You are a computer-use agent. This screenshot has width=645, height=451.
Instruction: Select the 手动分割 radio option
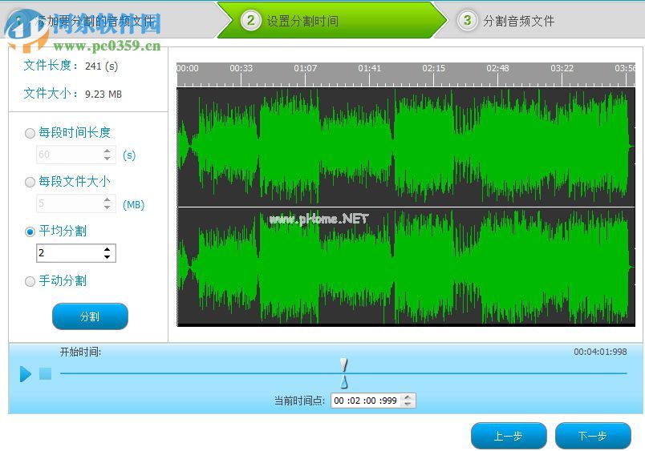click(30, 281)
